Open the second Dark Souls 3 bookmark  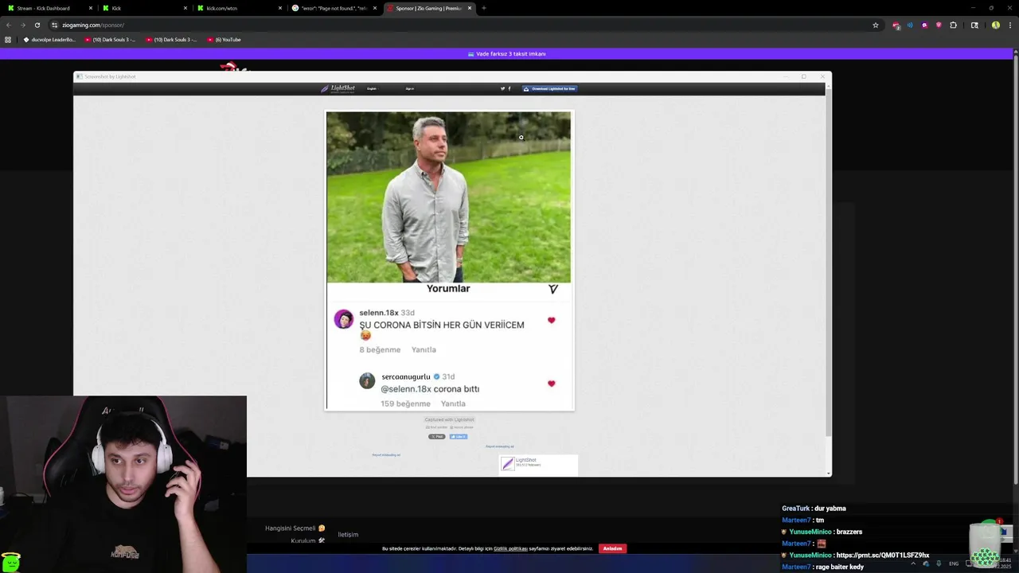171,39
